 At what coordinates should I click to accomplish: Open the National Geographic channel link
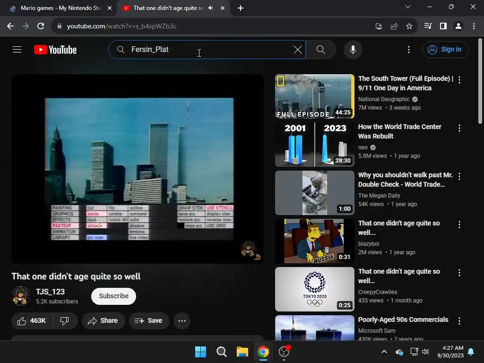pos(384,99)
